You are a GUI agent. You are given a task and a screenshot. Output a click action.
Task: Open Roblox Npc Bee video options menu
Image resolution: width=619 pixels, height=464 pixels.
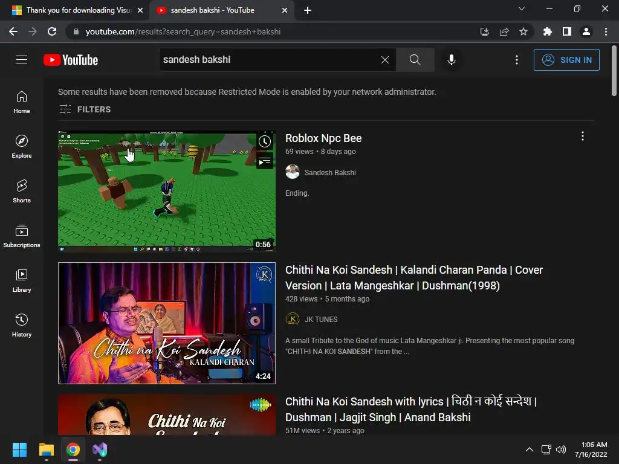(x=583, y=136)
